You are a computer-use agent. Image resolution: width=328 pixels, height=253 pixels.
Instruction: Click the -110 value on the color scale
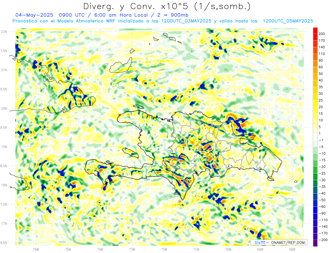point(323,220)
